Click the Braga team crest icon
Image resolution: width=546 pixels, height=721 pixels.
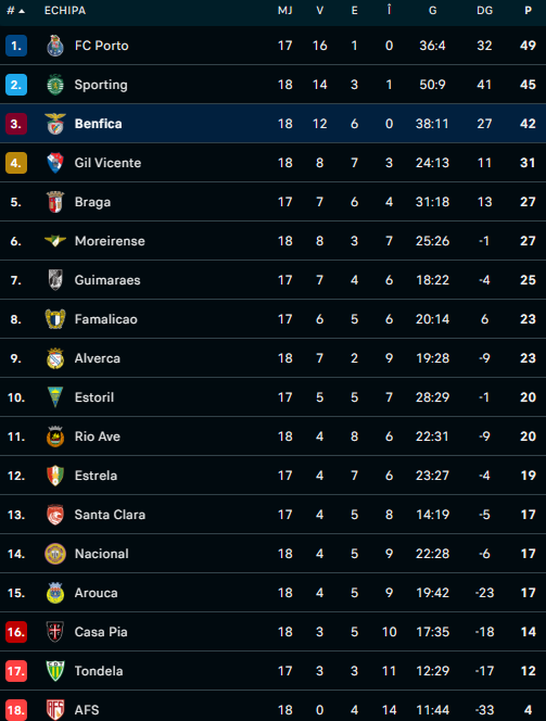click(55, 202)
